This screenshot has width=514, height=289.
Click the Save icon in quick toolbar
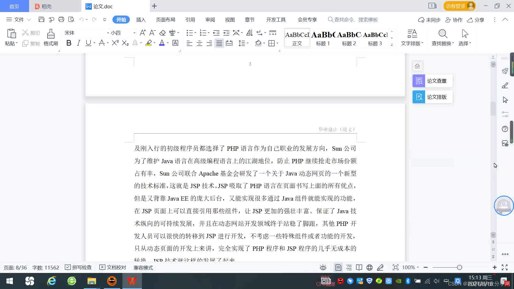pyautogui.click(x=41, y=20)
